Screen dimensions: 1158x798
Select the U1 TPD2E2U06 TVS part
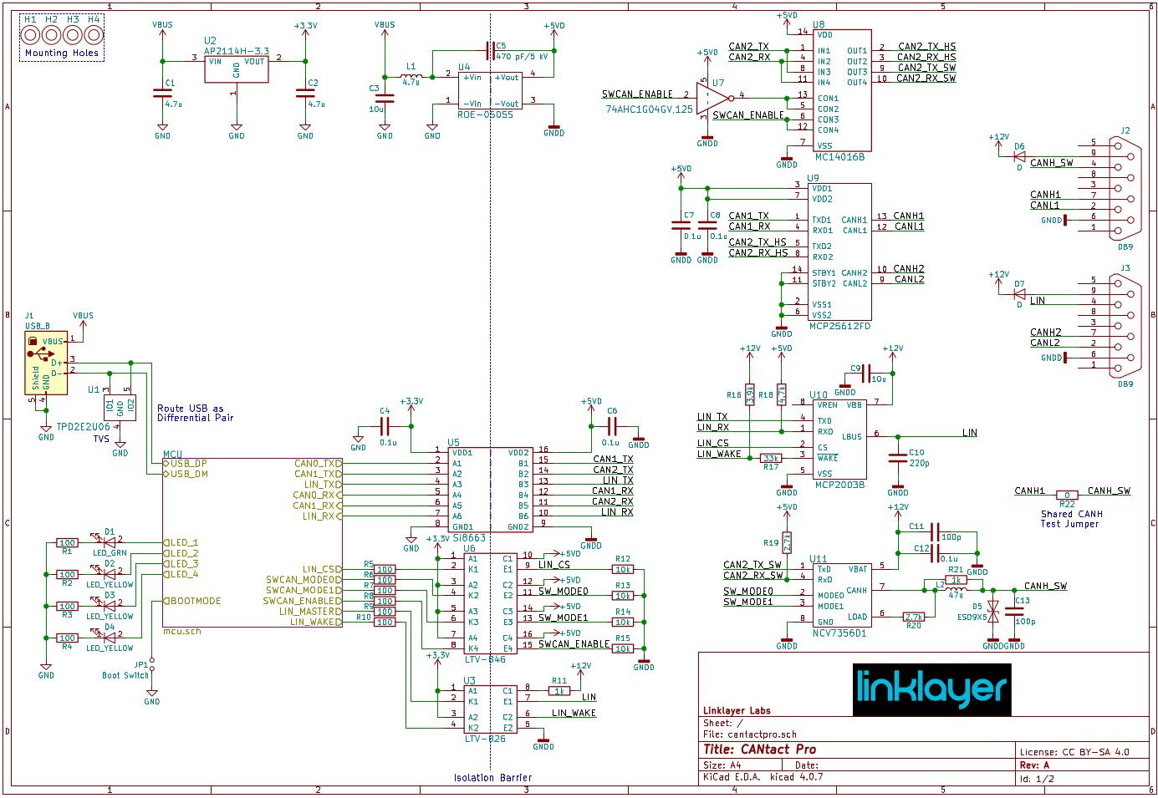[120, 409]
